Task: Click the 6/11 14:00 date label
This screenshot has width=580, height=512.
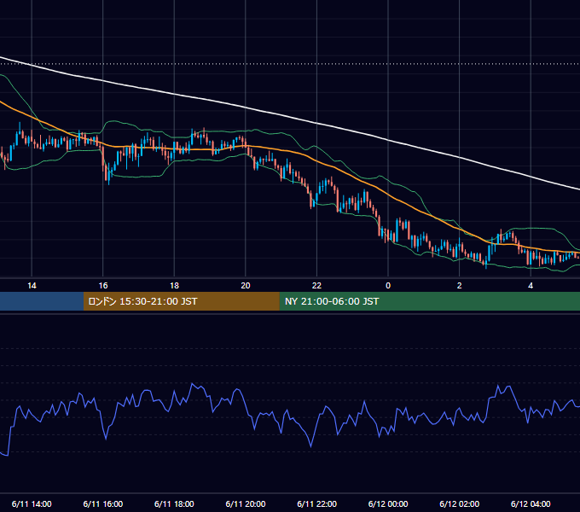Action: click(32, 503)
